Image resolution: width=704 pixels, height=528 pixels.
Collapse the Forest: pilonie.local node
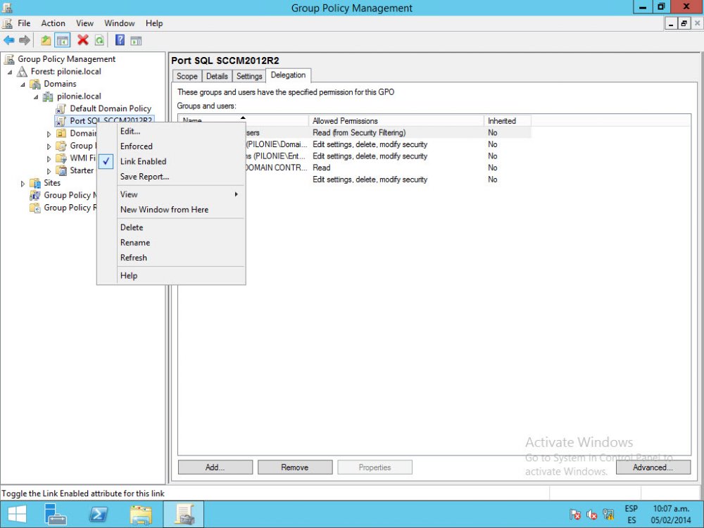click(9, 72)
